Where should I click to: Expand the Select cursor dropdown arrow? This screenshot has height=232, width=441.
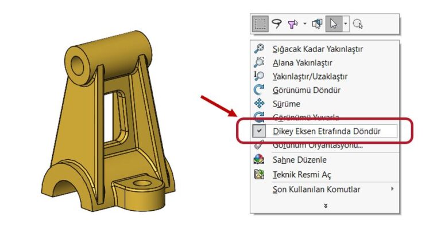[x=346, y=24]
